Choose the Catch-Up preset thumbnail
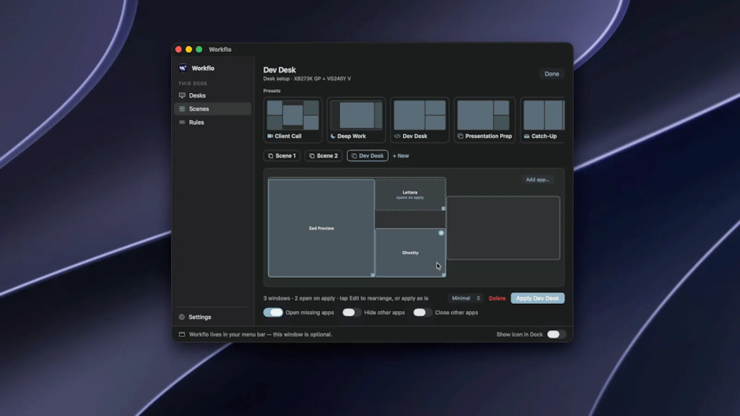The image size is (740, 416). click(543, 120)
